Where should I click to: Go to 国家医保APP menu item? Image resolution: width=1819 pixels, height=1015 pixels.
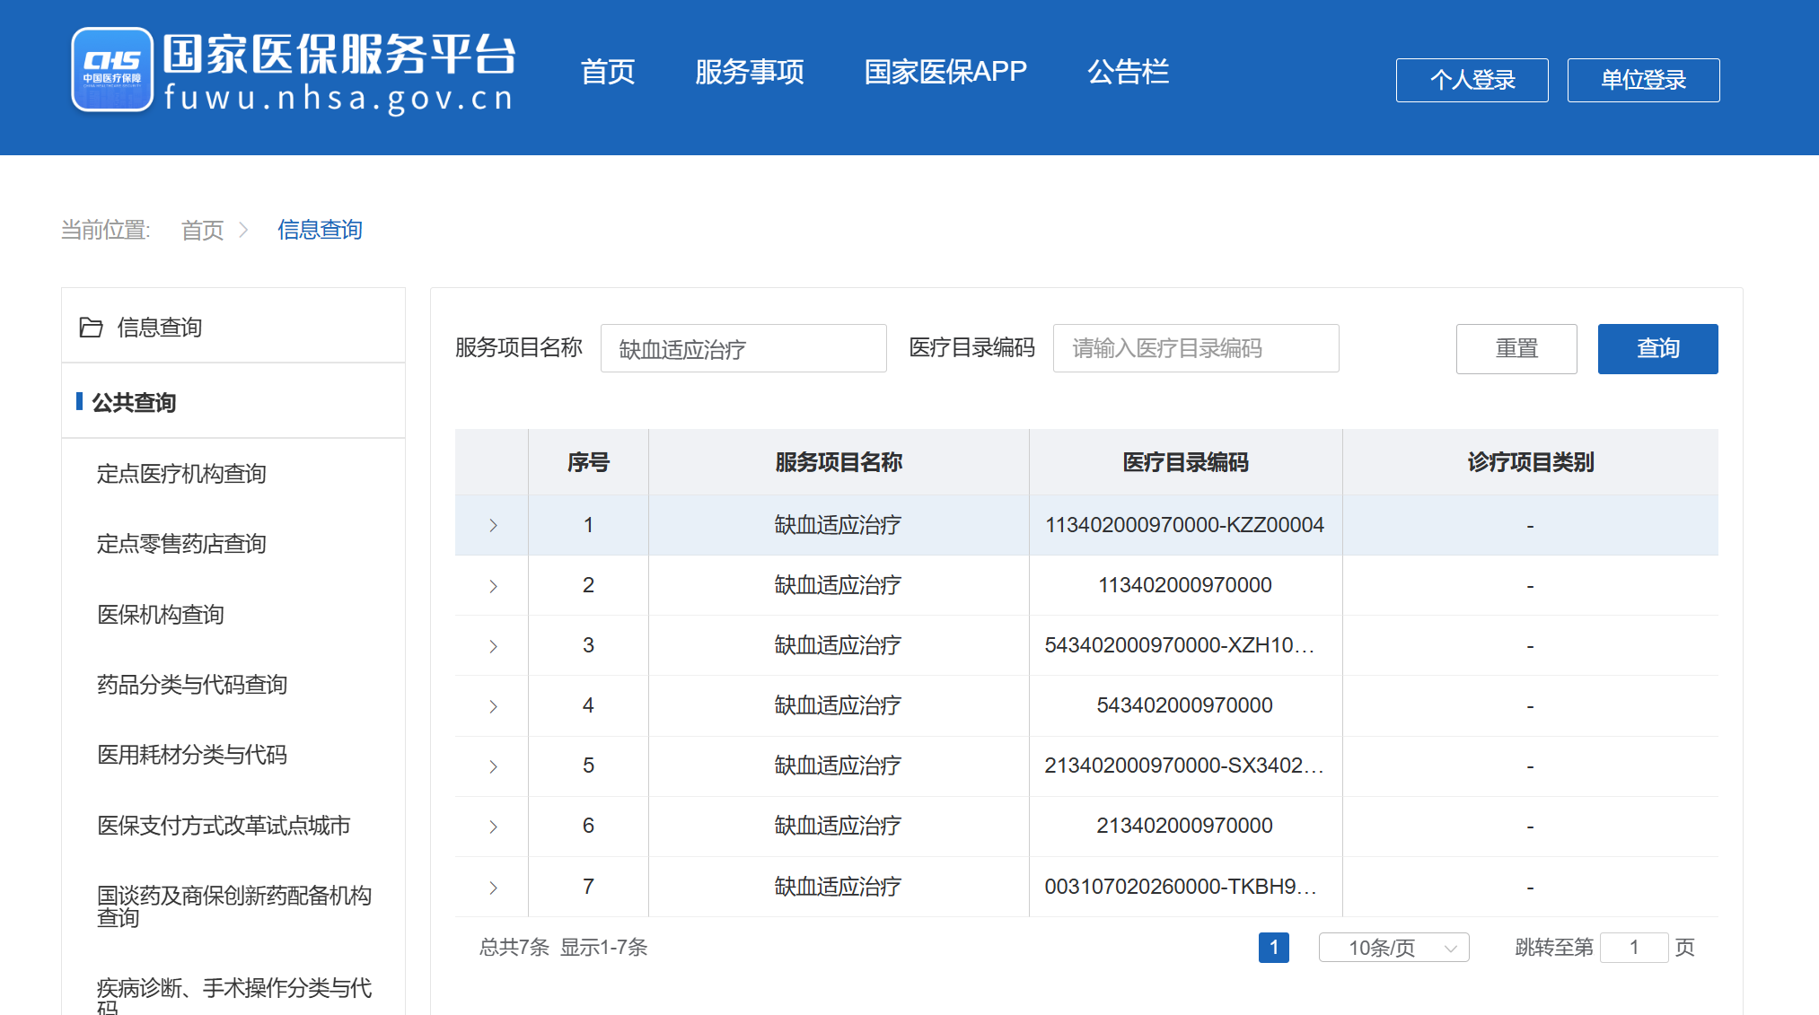945,72
